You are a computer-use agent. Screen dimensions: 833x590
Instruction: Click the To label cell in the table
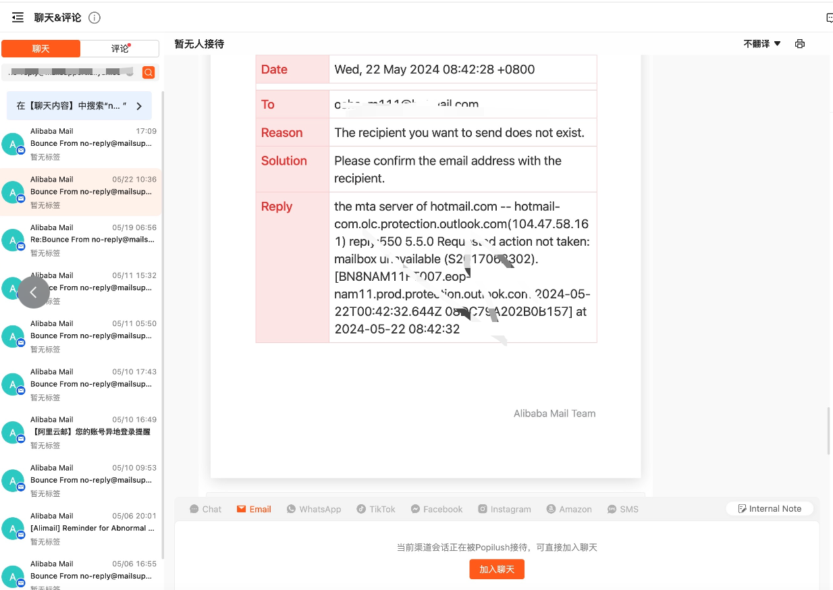(292, 105)
